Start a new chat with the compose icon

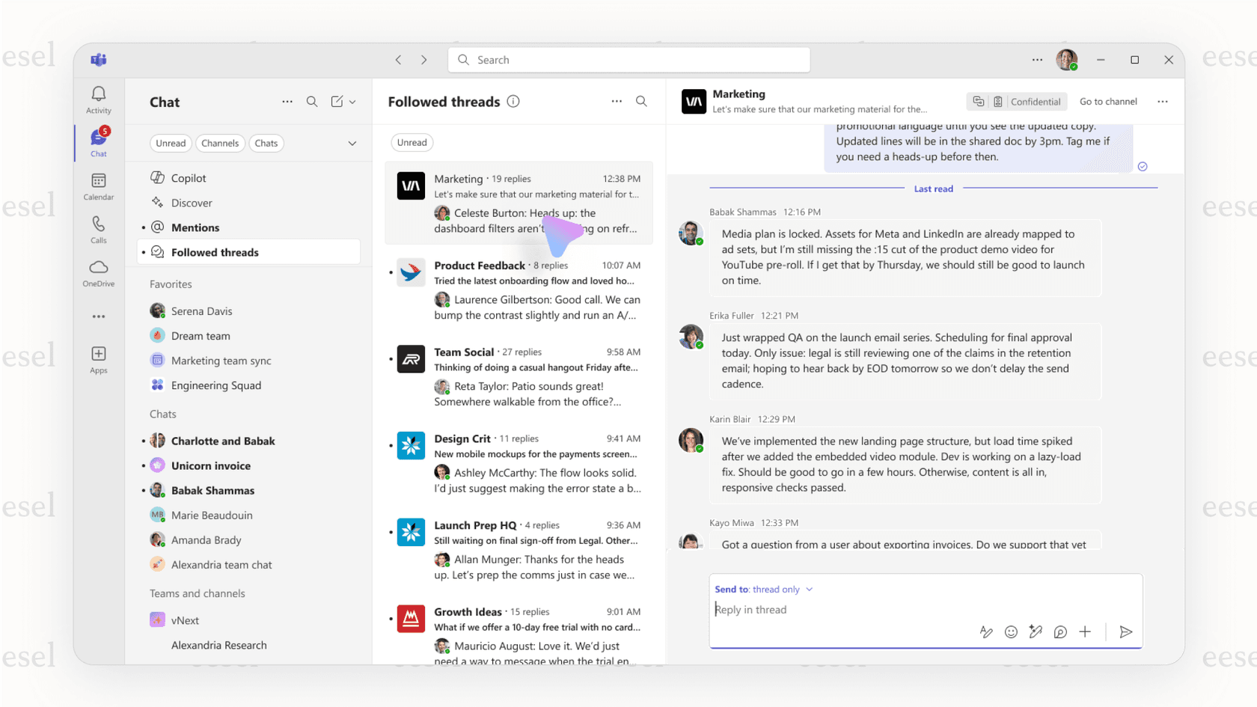click(338, 101)
